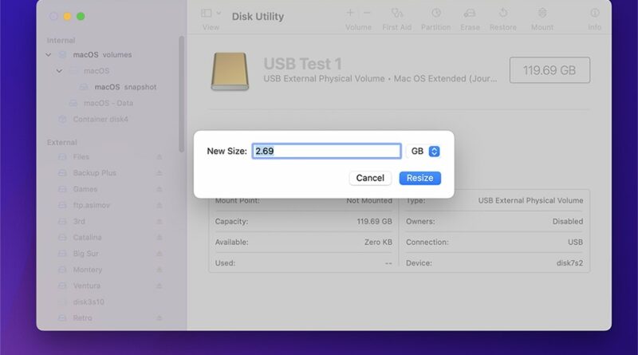Click the New Size input field
This screenshot has width=638, height=355.
(326, 151)
